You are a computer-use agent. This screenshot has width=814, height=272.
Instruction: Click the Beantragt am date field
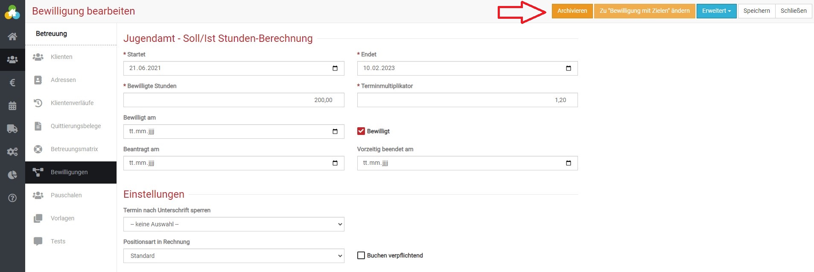(234, 163)
